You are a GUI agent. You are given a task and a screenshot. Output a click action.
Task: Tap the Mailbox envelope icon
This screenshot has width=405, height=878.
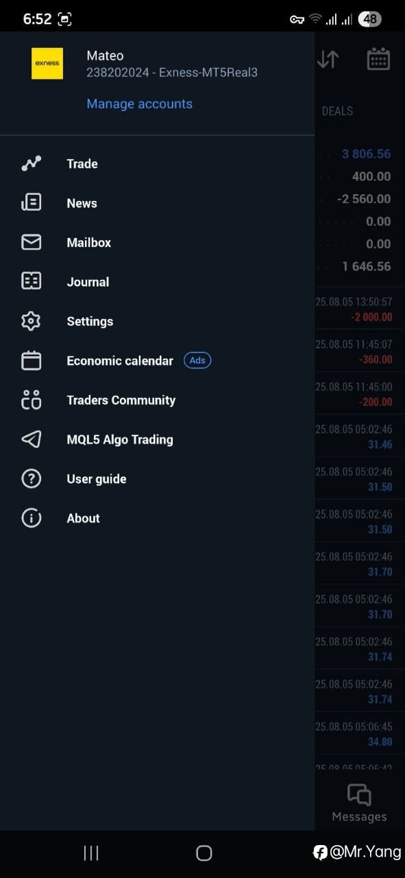pyautogui.click(x=31, y=242)
